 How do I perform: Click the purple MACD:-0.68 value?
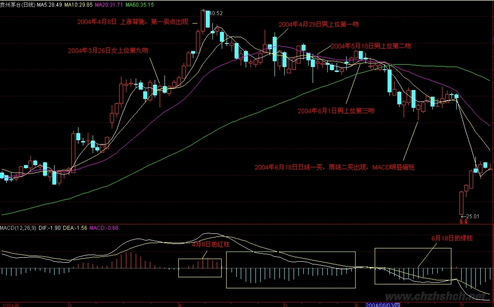(104, 228)
